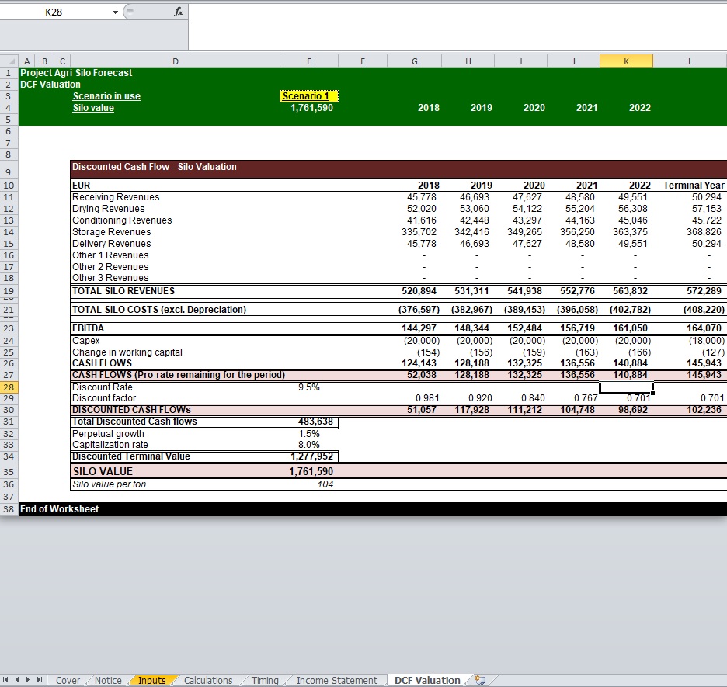Screen dimensions: 727x687
Task: Select column K header
Action: click(626, 61)
